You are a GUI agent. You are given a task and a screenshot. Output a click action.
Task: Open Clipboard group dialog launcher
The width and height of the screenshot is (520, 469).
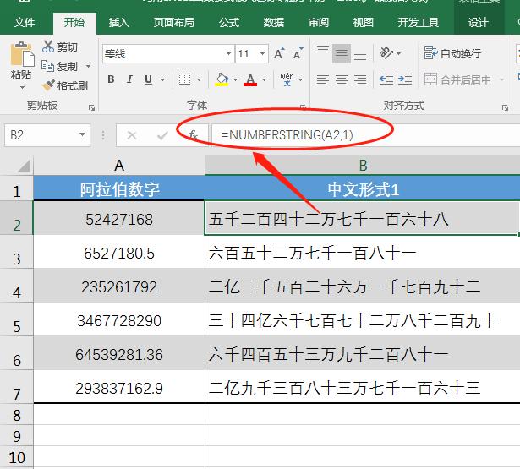(x=91, y=107)
